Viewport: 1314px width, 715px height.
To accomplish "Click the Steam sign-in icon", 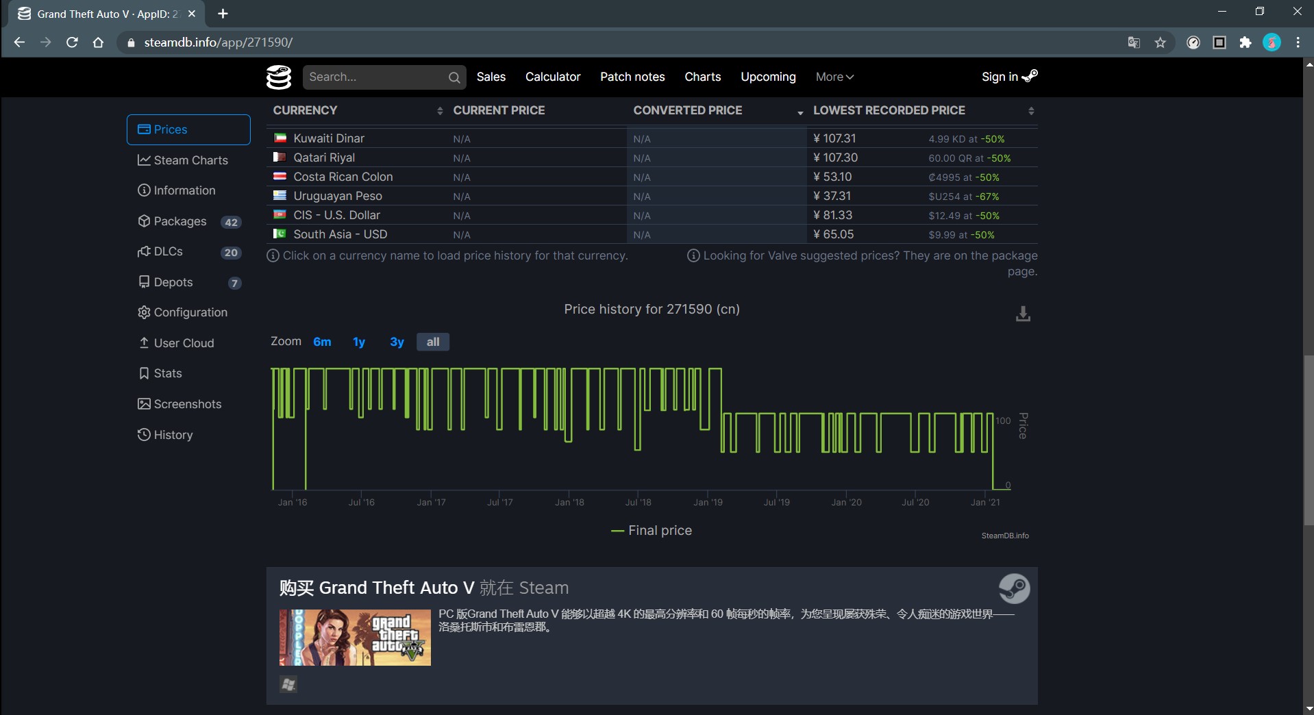I will click(x=1030, y=76).
